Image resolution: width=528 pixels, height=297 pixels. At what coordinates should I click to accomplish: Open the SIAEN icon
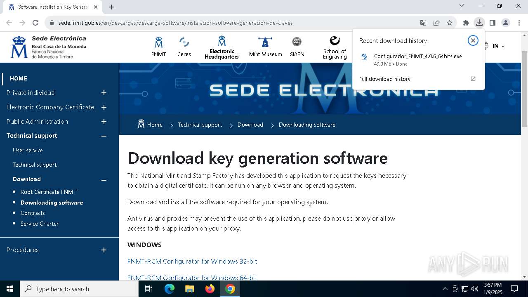pos(297,42)
